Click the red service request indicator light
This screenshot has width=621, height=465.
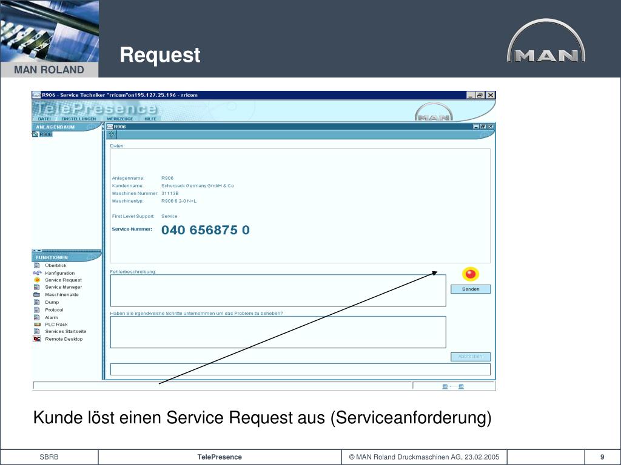pyautogui.click(x=470, y=274)
